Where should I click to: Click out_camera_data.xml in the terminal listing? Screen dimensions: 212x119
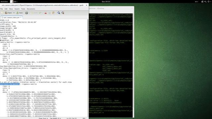pyautogui.click(x=112, y=66)
